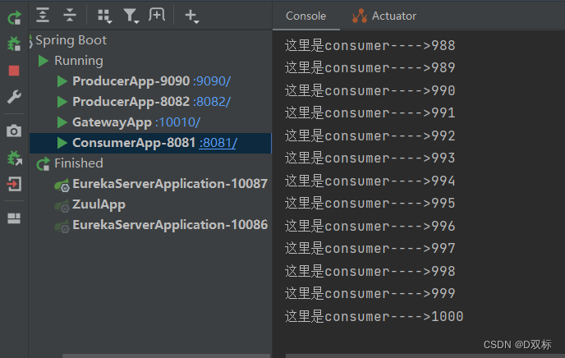The height and width of the screenshot is (358, 565).
Task: Click console line ending in 996
Action: pyautogui.click(x=370, y=227)
